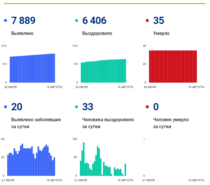
Task: Click the blue daily detected bar chart
Action: point(31,160)
